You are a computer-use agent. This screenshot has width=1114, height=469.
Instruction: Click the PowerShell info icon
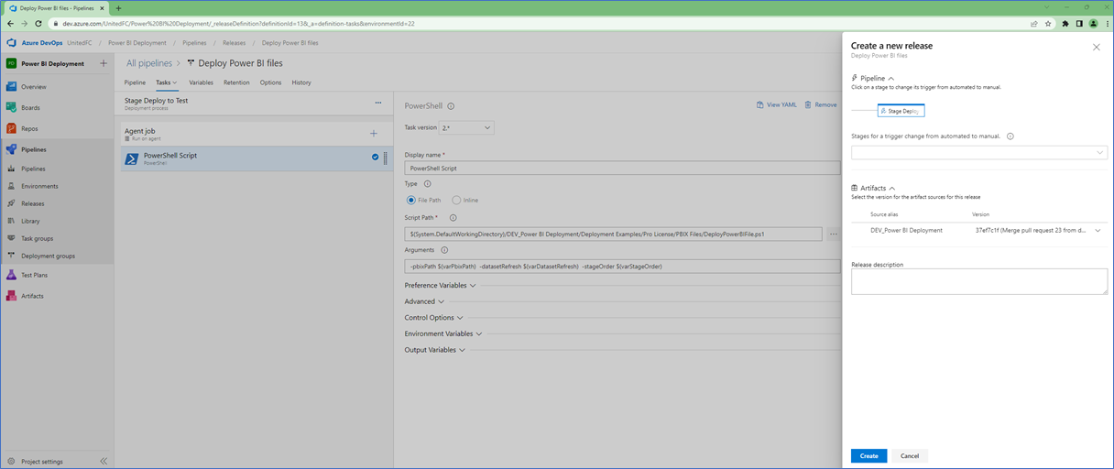[451, 106]
